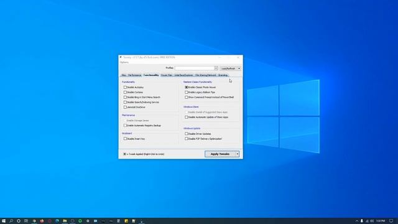Viewport: 398px width, 224px height.
Task: Click the Load/Refresh button
Action: 228,68
